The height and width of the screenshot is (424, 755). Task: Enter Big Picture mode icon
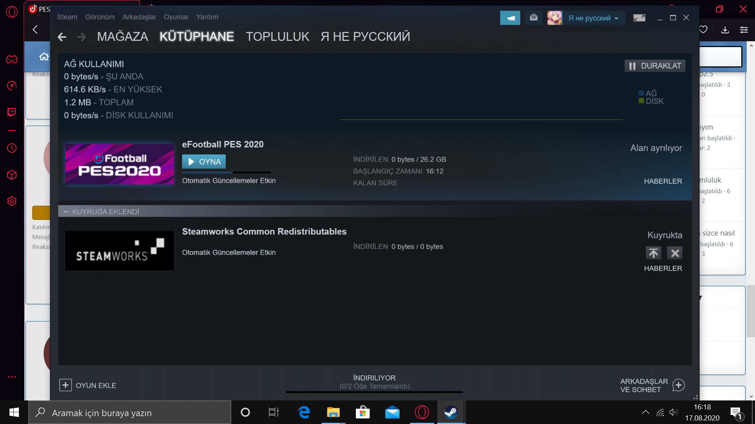pos(639,18)
